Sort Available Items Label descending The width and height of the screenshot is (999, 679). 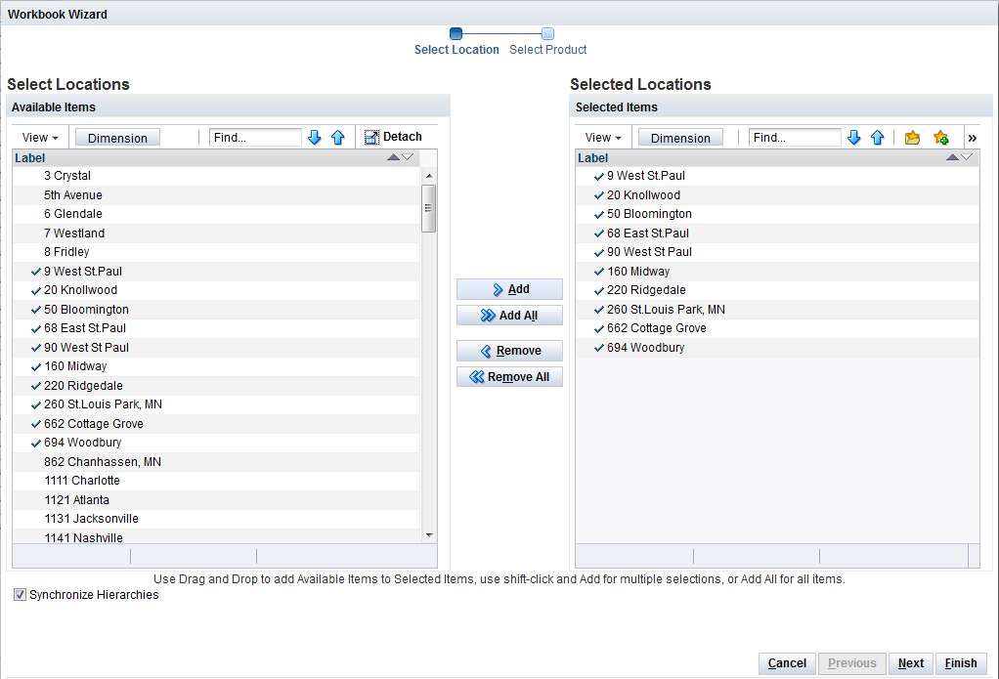tap(408, 157)
